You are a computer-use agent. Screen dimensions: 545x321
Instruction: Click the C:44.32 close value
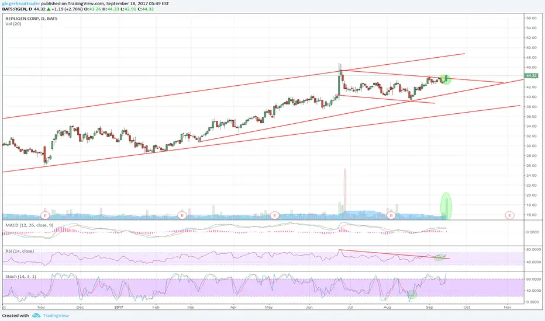click(146, 9)
